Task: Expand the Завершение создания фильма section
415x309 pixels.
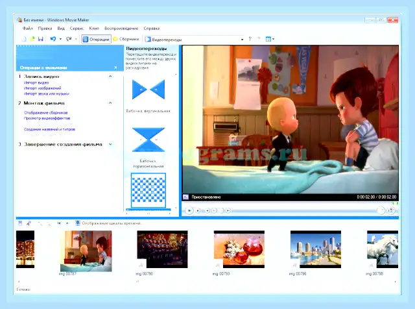Action: (x=110, y=144)
